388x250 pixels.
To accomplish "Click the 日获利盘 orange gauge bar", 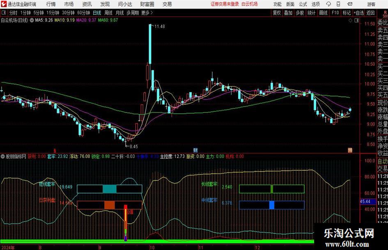I will coord(110,205).
